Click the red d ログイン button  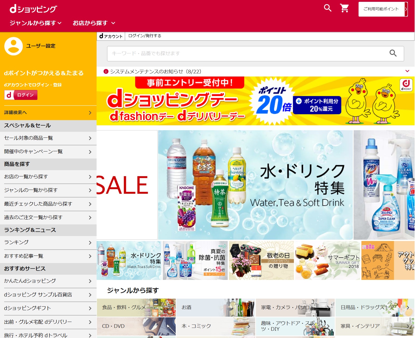pyautogui.click(x=21, y=95)
